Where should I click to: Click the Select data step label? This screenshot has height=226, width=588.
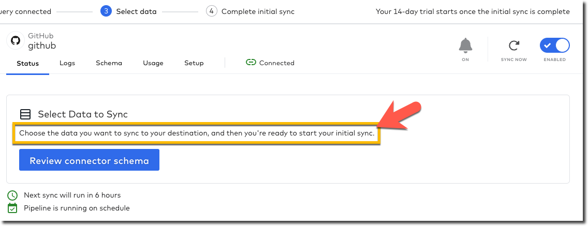pyautogui.click(x=136, y=11)
